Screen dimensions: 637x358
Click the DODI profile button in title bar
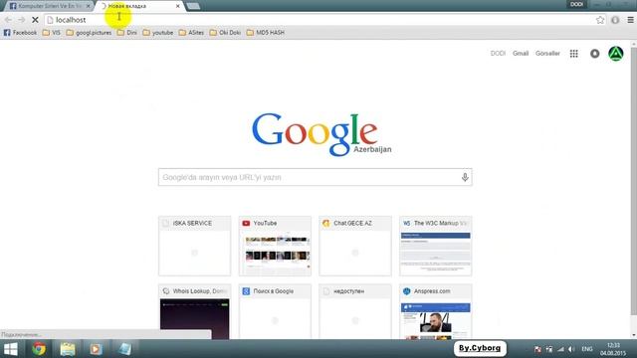pyautogui.click(x=577, y=4)
